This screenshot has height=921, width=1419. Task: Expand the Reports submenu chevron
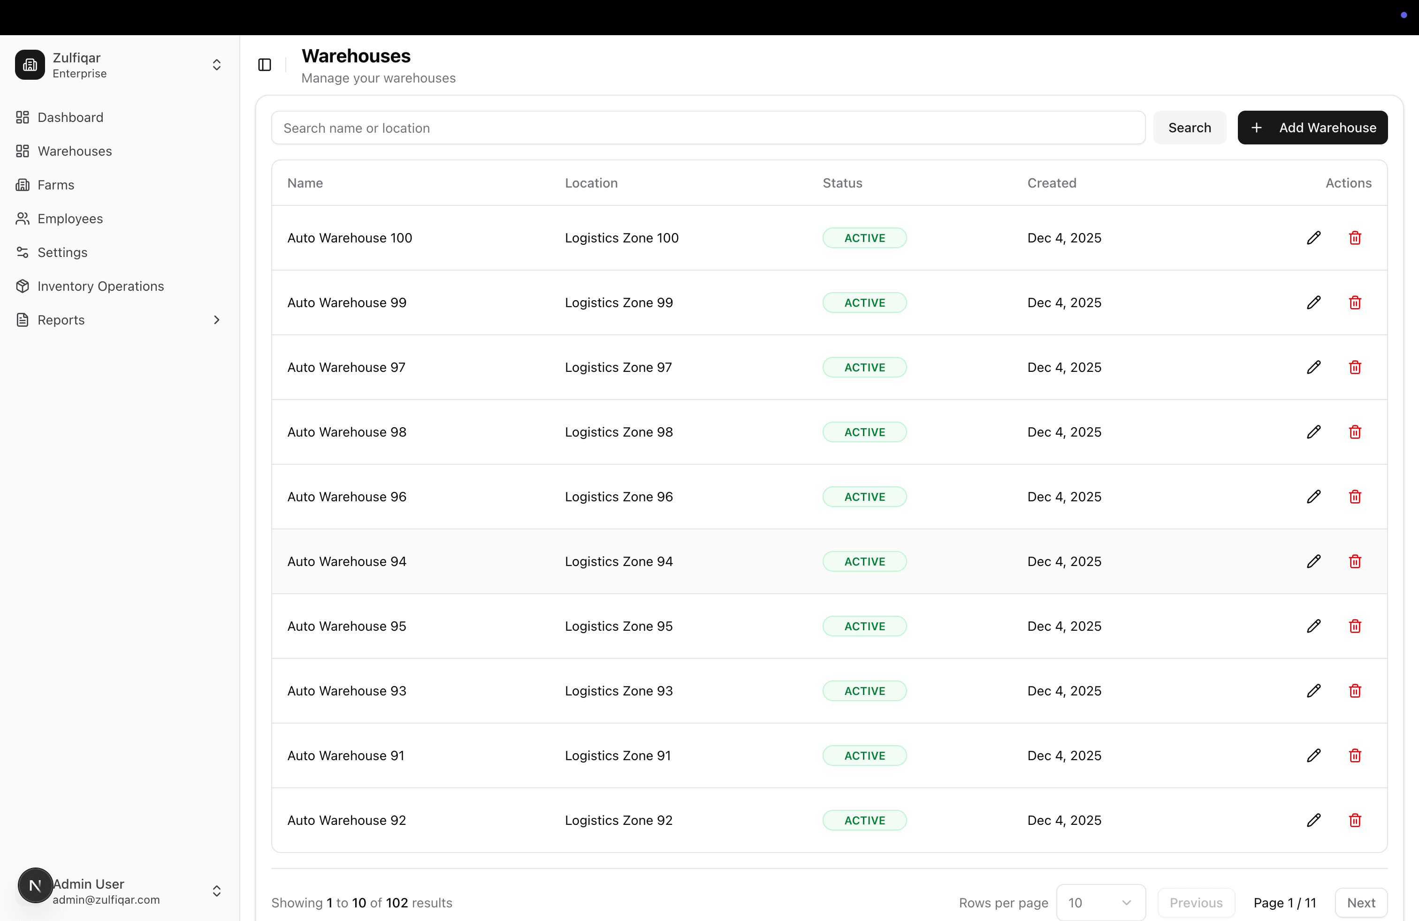216,320
